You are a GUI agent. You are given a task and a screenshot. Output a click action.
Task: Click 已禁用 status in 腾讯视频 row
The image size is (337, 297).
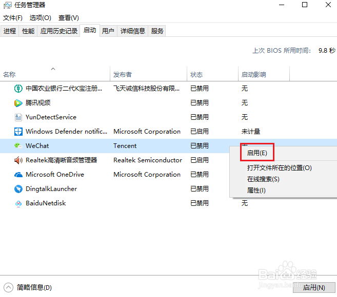pos(200,103)
